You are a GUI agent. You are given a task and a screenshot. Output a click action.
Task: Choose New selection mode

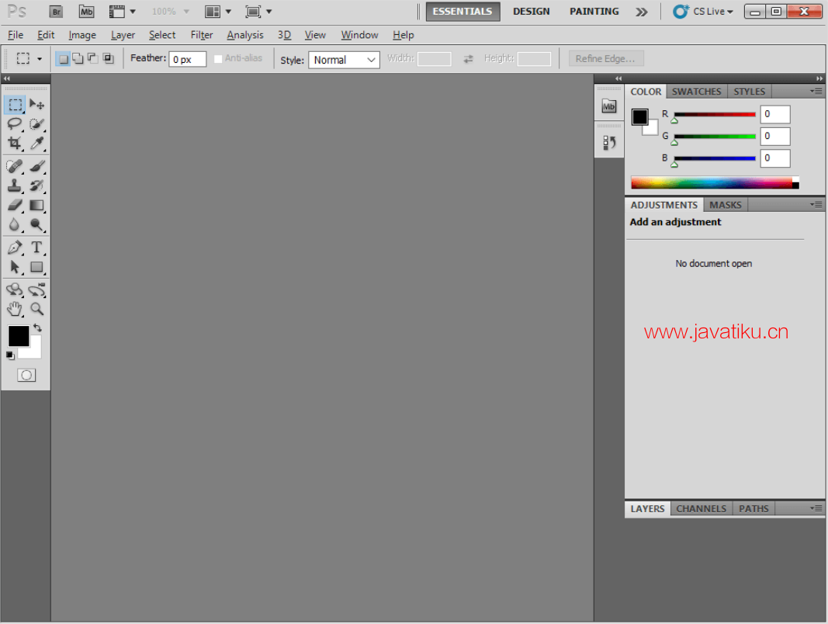pos(63,59)
